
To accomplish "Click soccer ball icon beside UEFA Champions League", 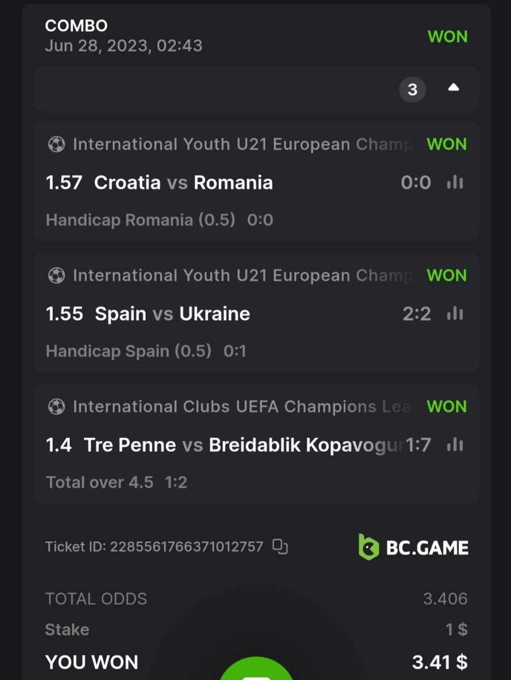I will click(x=56, y=407).
